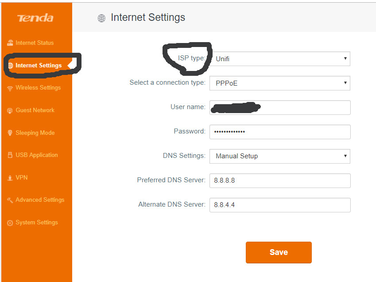Open the Internet Settings menu item
The image size is (376, 282).
coord(39,66)
